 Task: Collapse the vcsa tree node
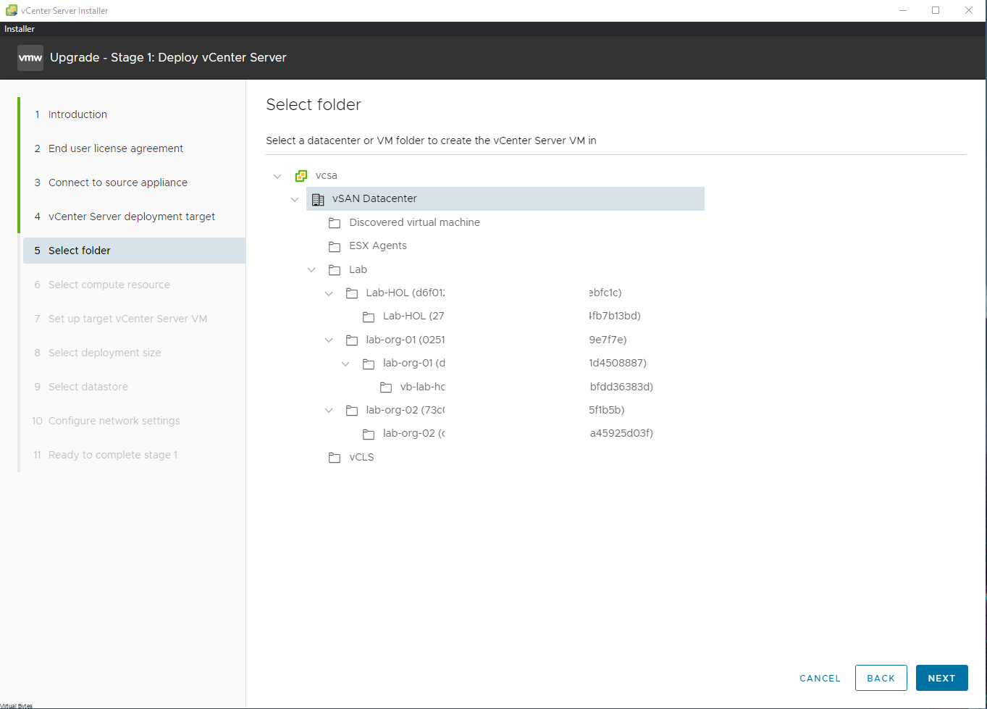(x=277, y=175)
